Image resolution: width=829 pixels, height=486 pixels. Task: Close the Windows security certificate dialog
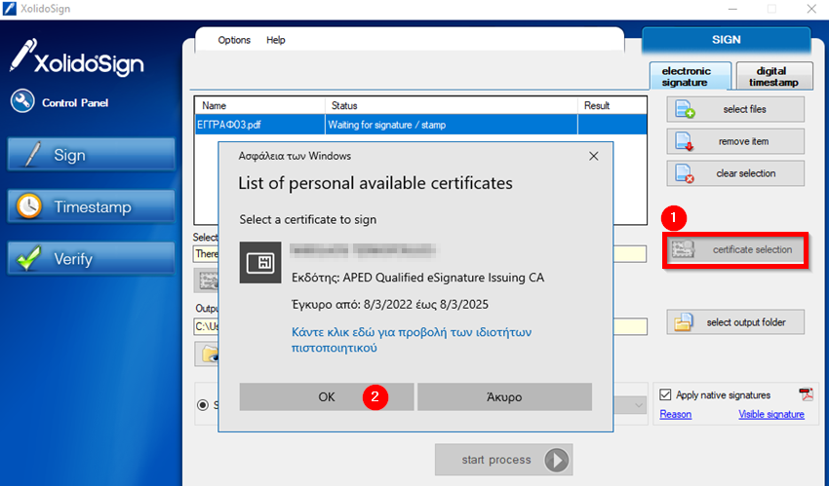(594, 156)
